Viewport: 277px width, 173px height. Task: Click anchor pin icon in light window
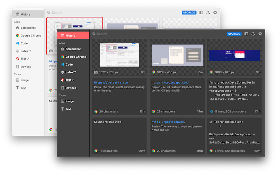(x=208, y=12)
